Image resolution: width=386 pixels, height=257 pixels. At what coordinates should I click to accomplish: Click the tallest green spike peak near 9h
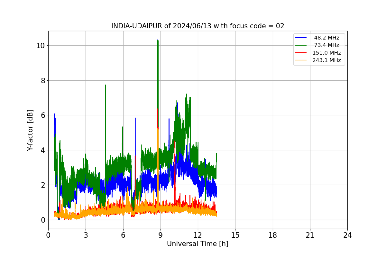[158, 40]
